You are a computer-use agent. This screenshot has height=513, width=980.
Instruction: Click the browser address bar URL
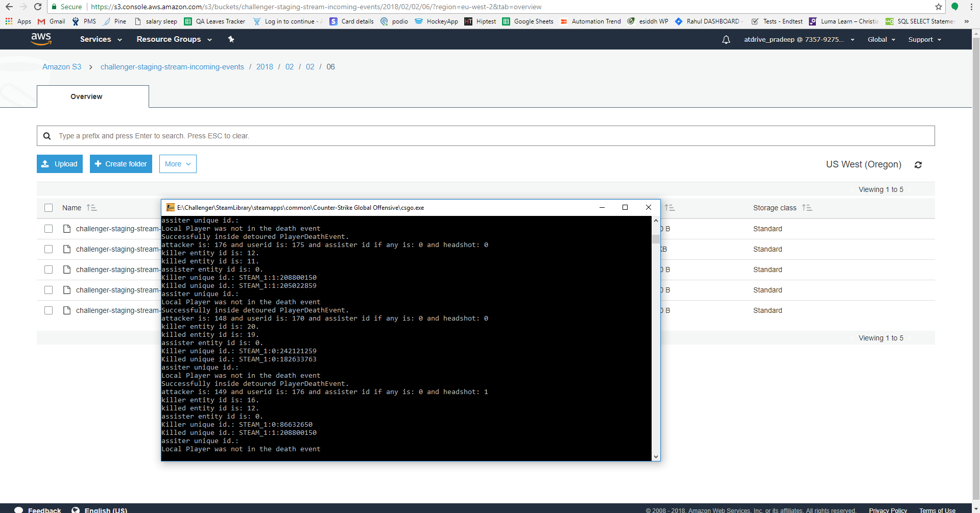pyautogui.click(x=316, y=7)
